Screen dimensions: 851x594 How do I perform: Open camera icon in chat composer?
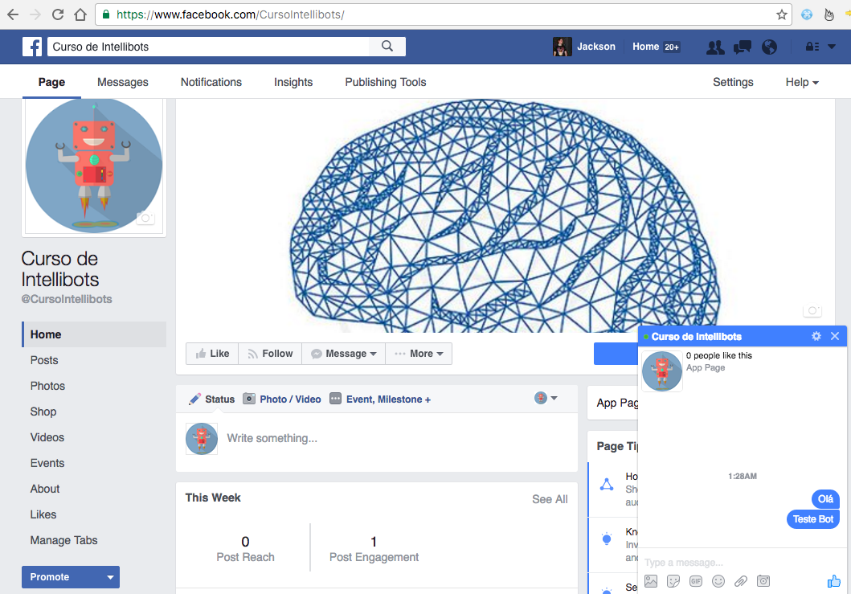click(x=763, y=580)
